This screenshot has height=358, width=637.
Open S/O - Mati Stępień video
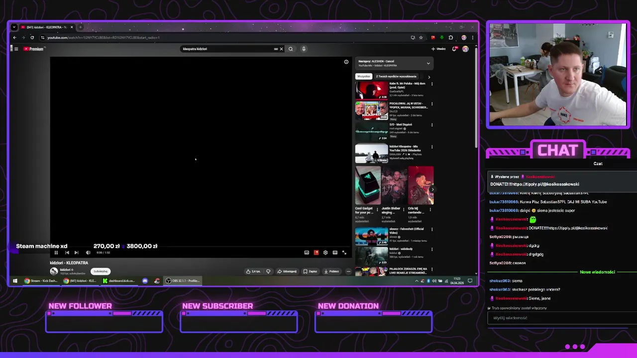point(371,132)
